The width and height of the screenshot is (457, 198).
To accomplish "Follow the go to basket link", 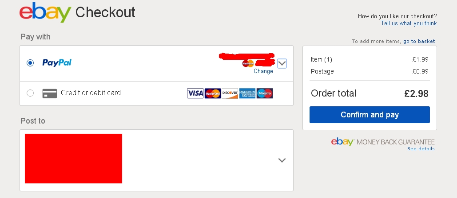I will [419, 41].
